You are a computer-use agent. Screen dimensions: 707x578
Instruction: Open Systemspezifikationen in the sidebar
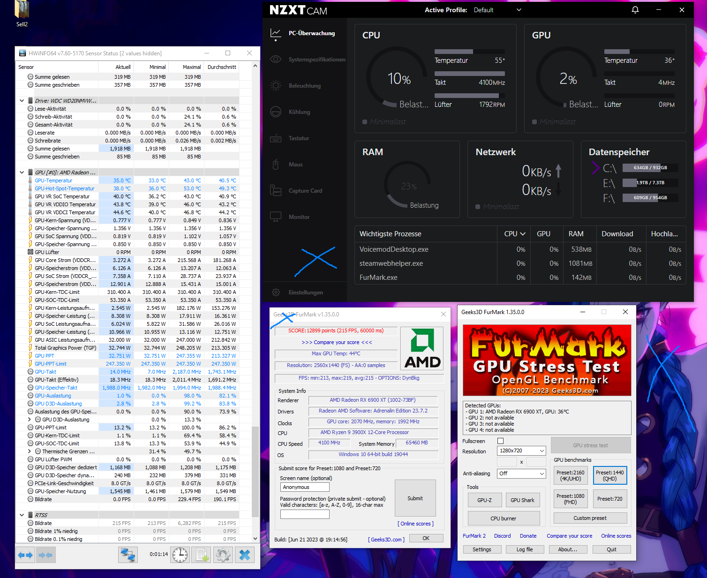317,60
